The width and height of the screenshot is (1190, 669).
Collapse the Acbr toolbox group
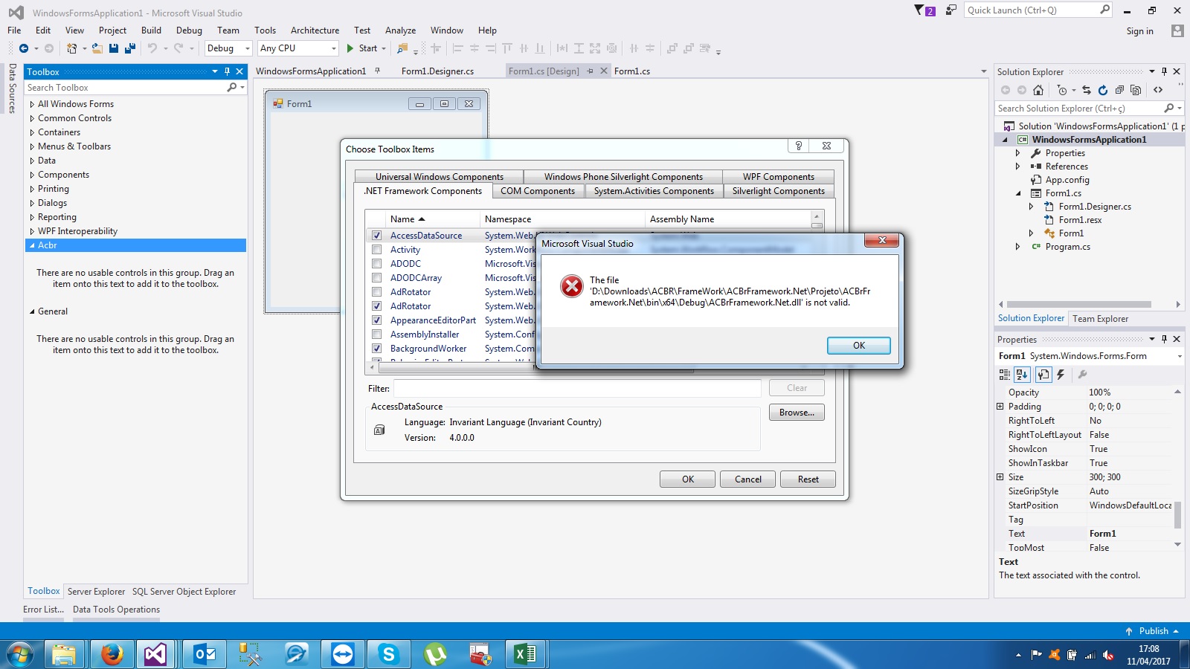(32, 245)
